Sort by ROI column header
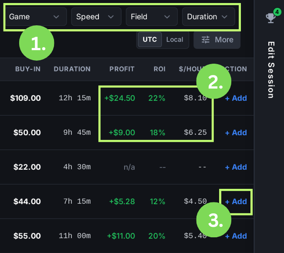Screen dimensions: 284x253 click(159, 69)
